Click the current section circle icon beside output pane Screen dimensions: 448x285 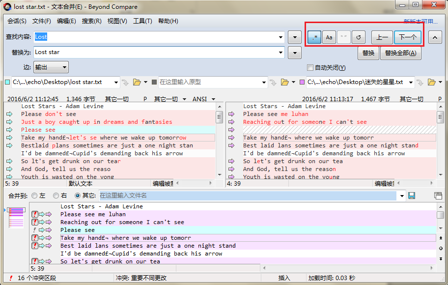(441, 249)
